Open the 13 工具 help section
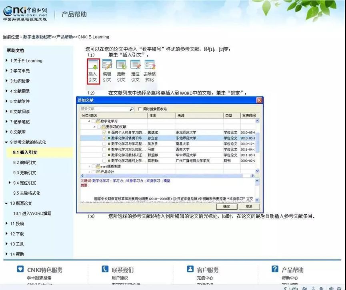The height and width of the screenshot is (290, 346). (x=17, y=244)
